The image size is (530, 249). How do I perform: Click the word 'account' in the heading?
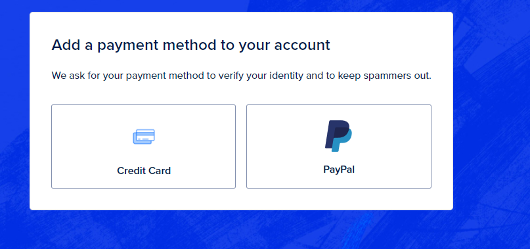302,45
